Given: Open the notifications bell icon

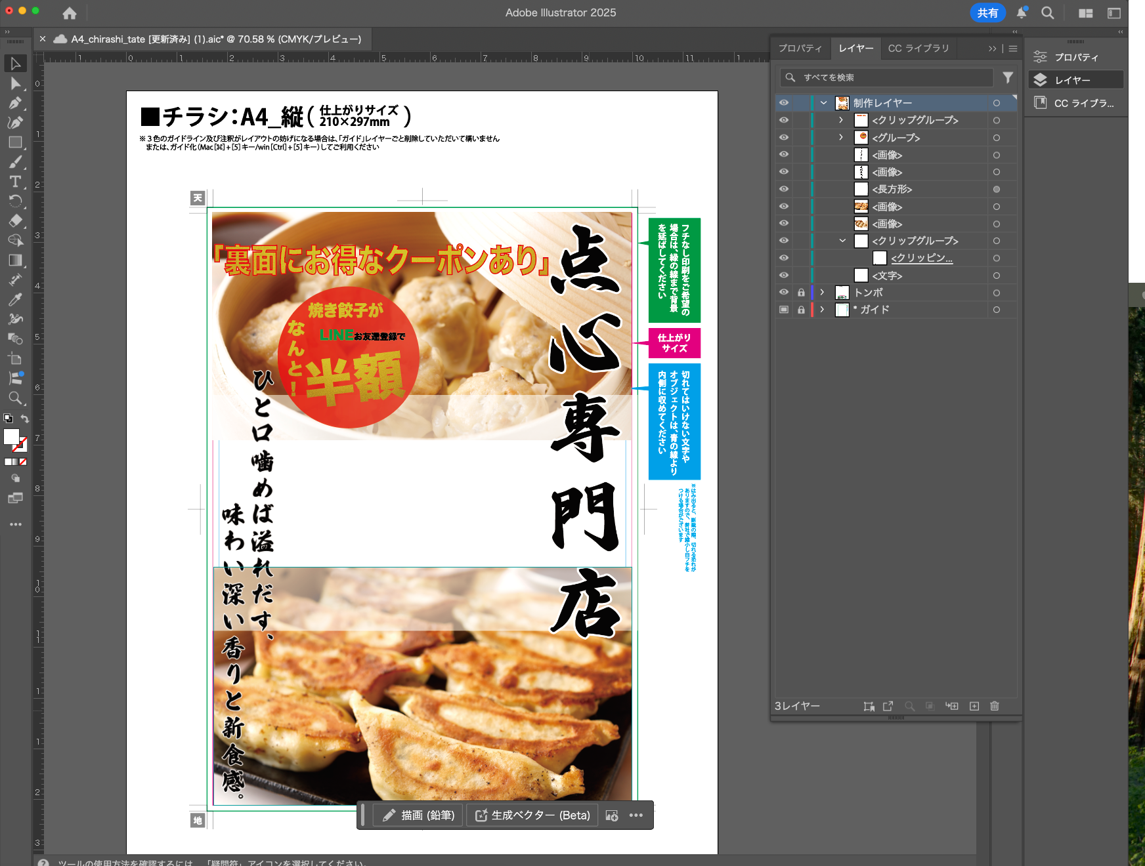Looking at the screenshot, I should pyautogui.click(x=1022, y=12).
